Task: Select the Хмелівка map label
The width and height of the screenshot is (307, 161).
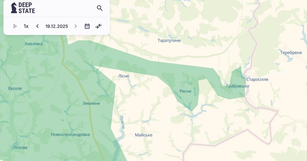Action: pyautogui.click(x=34, y=44)
